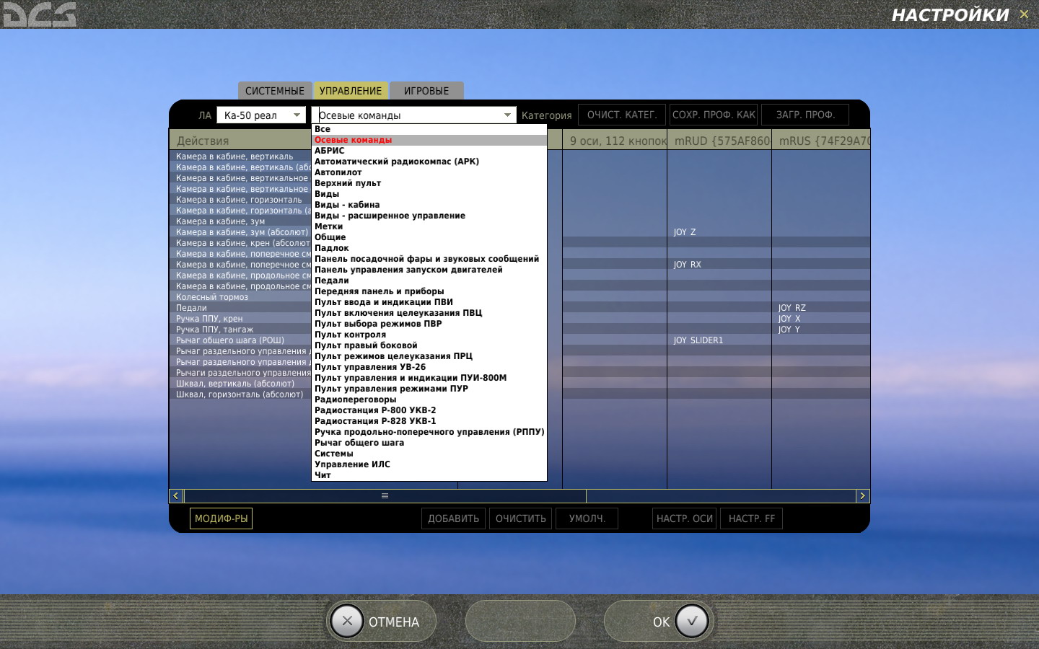
Task: Choose Пульт включения целеуказания ПВЦ
Action: point(429,313)
